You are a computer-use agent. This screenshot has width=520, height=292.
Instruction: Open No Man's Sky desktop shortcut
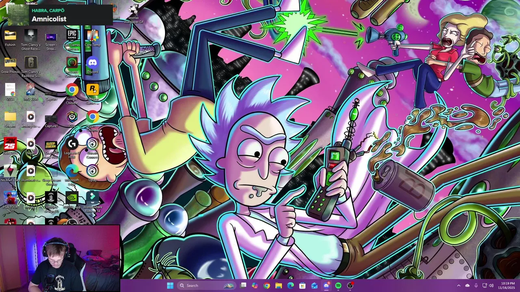10,174
